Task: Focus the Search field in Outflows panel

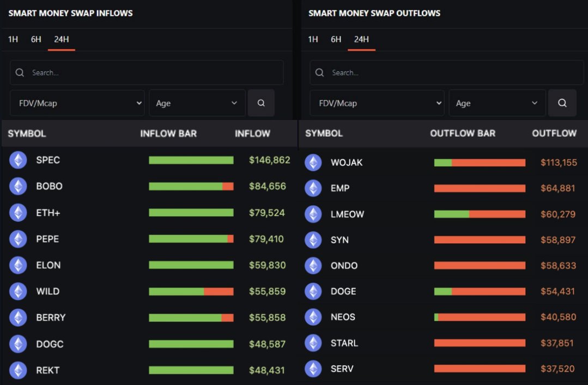Action: coord(447,73)
